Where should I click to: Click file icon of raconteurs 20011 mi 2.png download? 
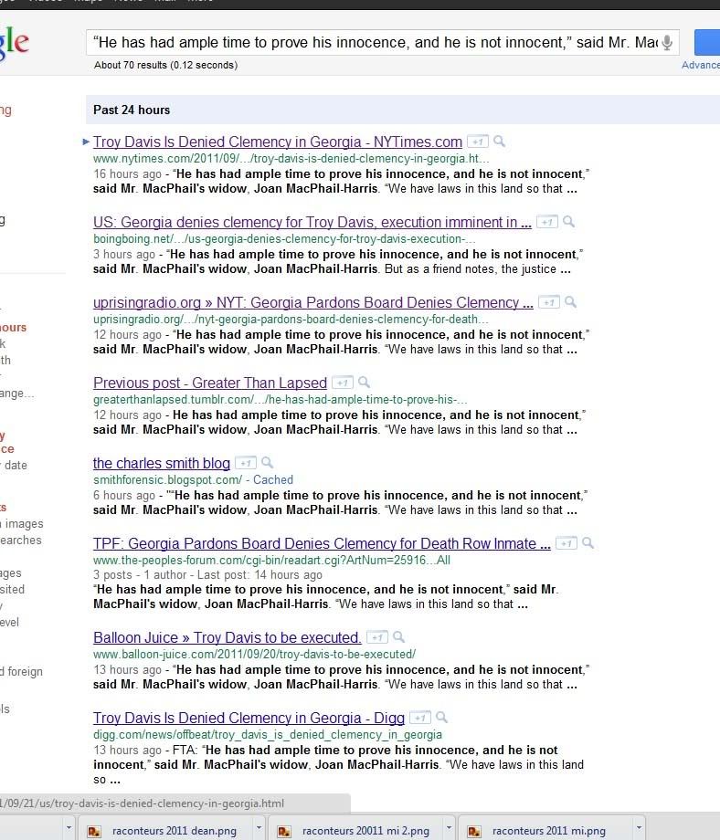284,831
